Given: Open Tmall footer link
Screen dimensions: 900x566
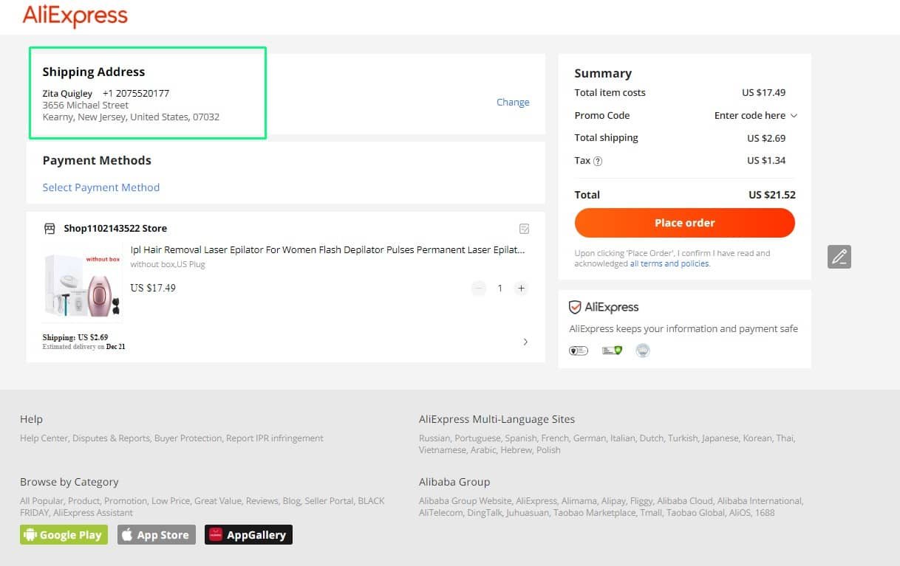Looking at the screenshot, I should pos(652,513).
